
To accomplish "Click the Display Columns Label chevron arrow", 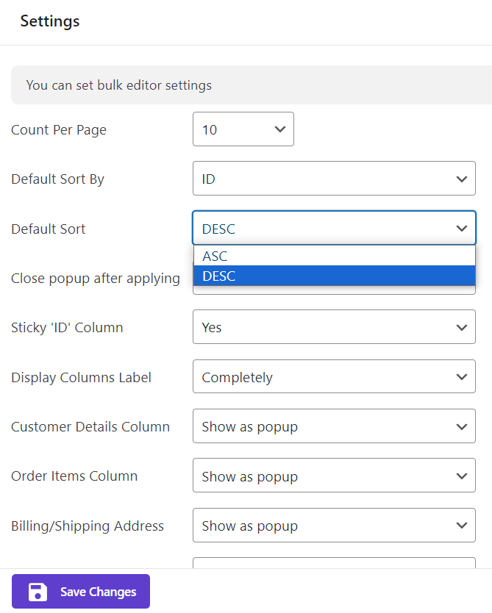I will 461,377.
